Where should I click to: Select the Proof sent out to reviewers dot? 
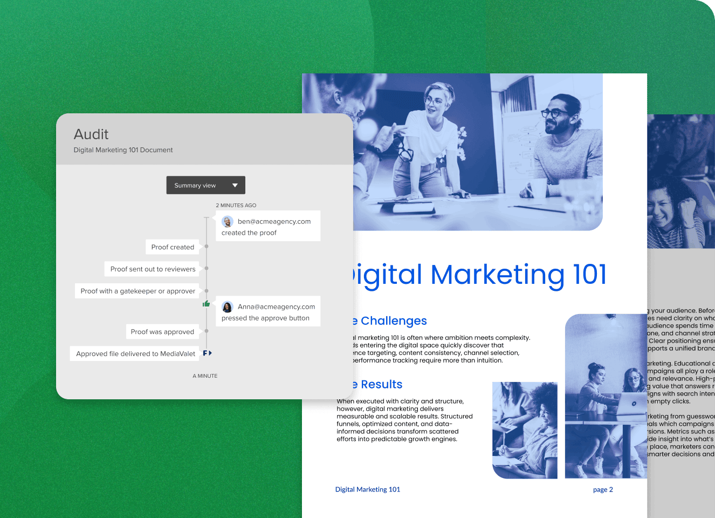click(207, 268)
